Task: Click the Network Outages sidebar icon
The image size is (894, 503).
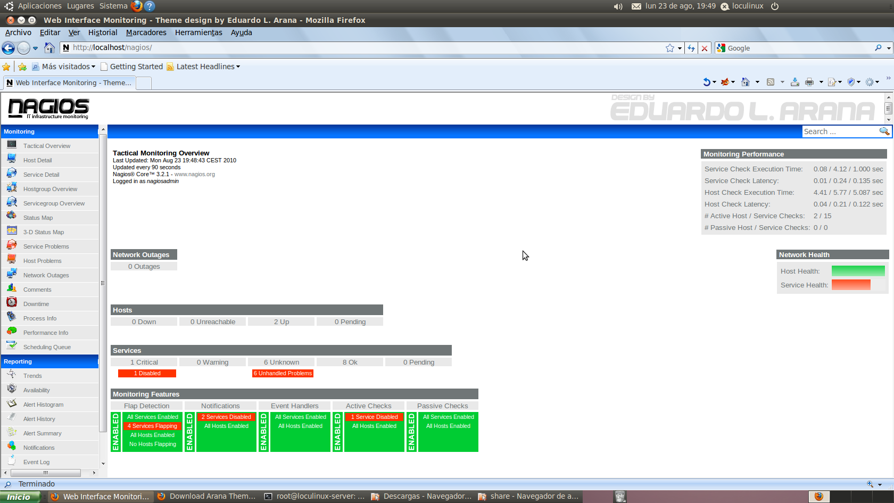Action: (x=12, y=274)
